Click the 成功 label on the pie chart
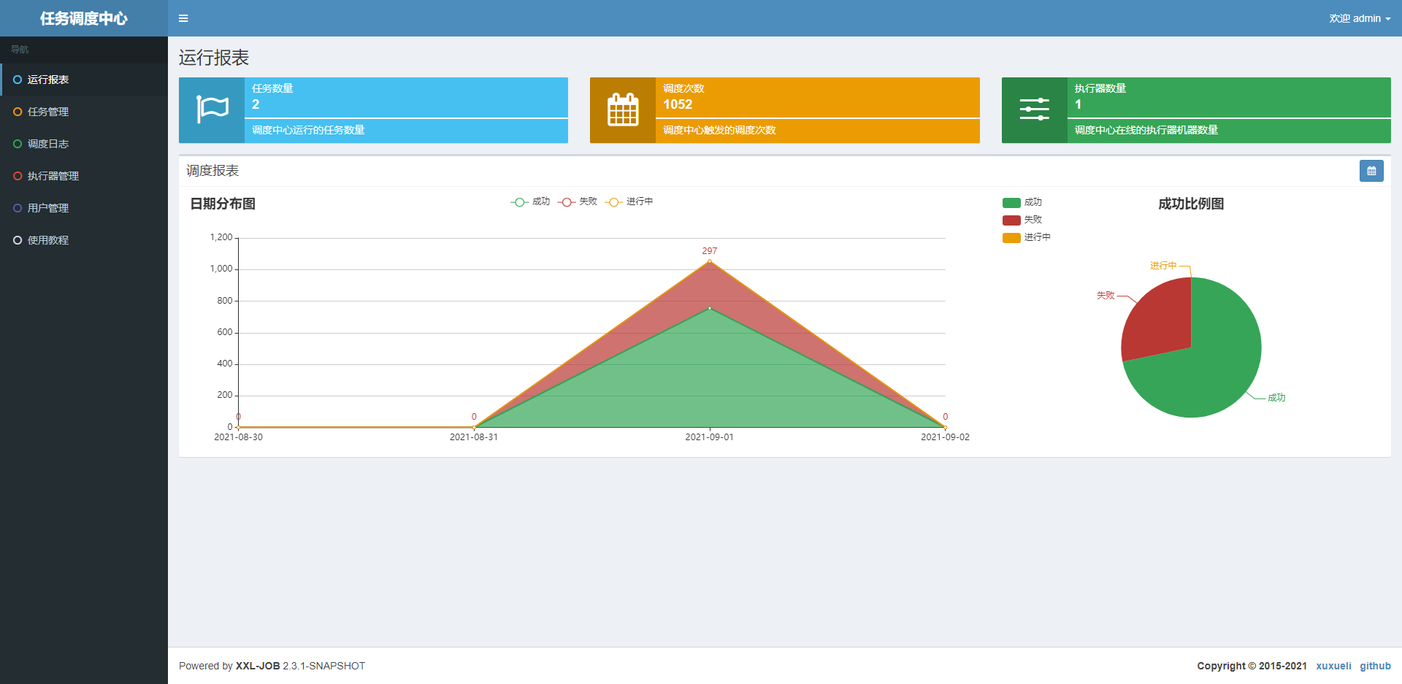 1276,398
